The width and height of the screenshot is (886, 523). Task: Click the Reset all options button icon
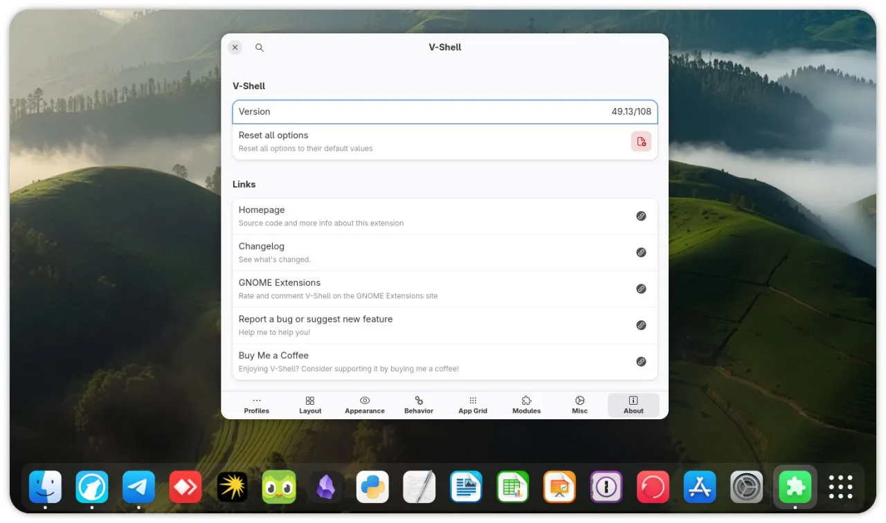(x=641, y=141)
